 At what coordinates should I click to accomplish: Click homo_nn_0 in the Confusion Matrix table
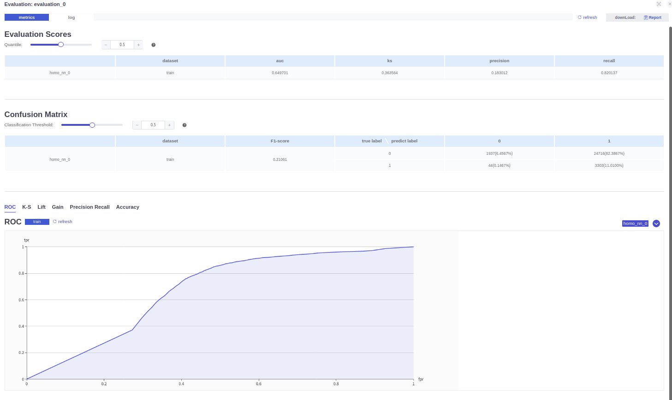click(60, 159)
